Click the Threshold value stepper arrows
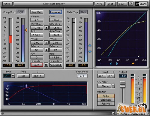 (46, 28)
